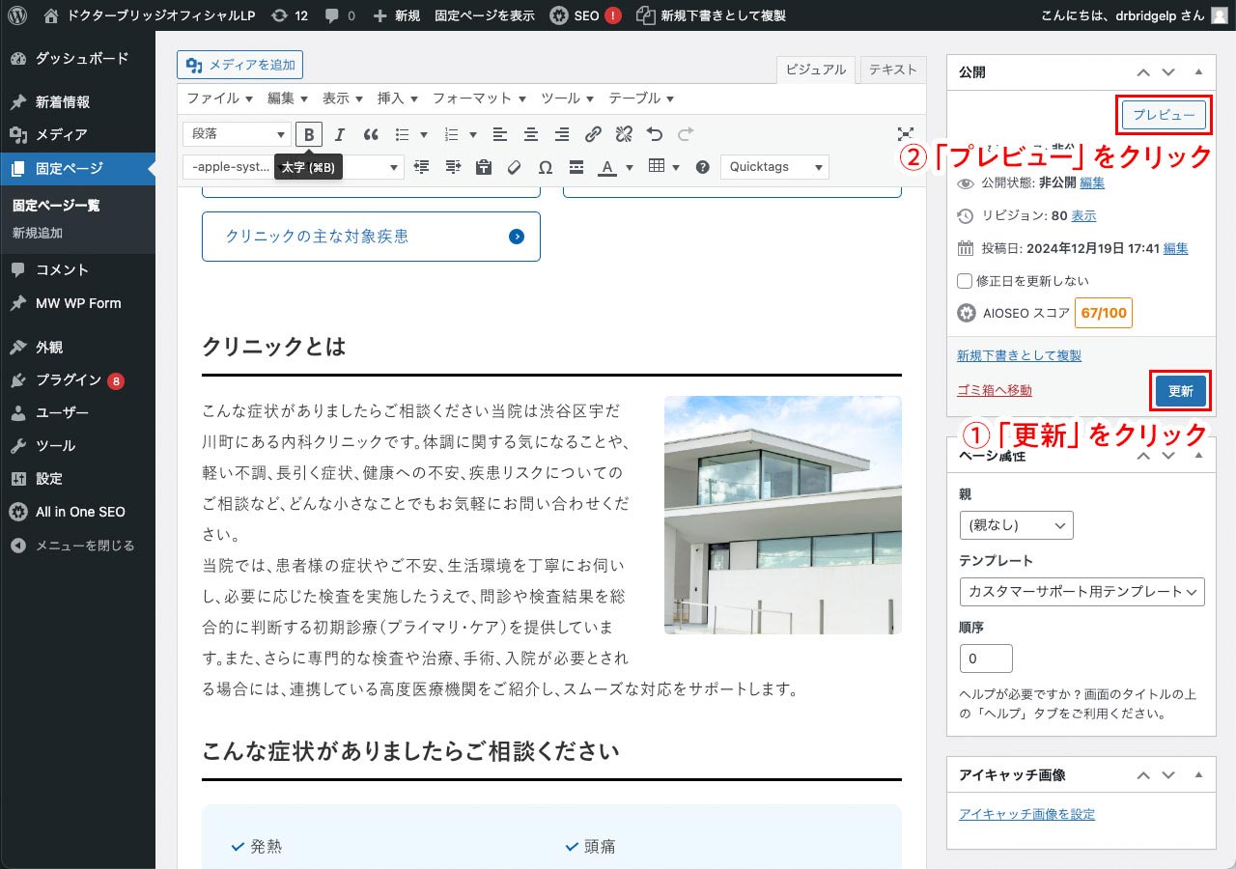Open テーブル menu in editor

pyautogui.click(x=640, y=98)
